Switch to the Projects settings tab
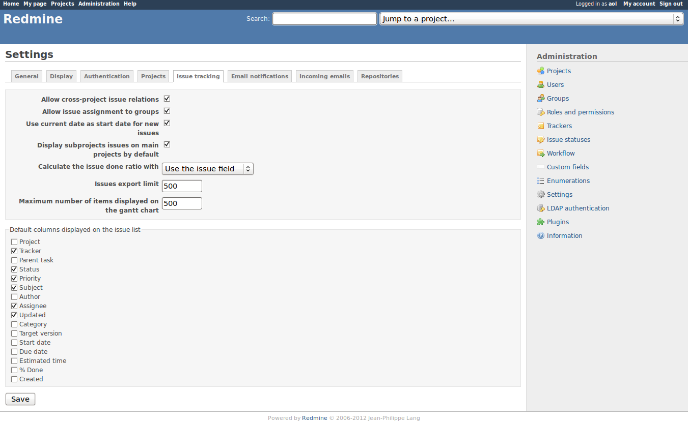The image size is (688, 424). coord(153,76)
